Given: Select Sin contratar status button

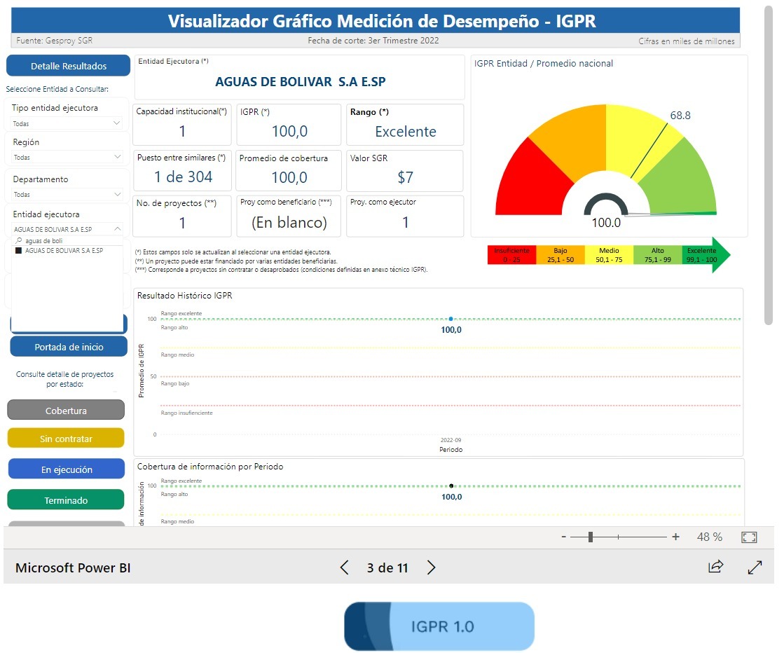Looking at the screenshot, I should point(66,439).
